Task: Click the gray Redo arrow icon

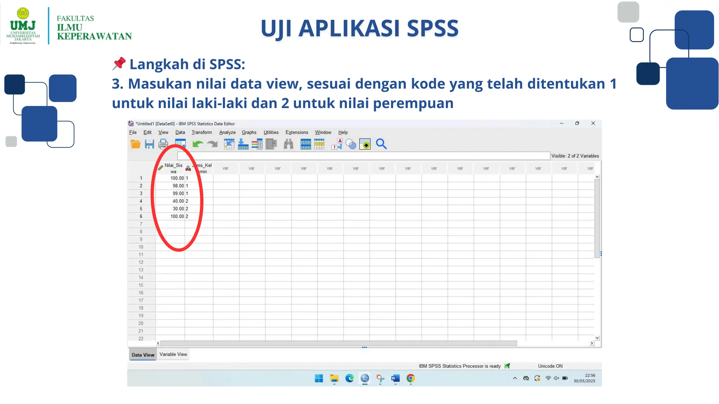Action: pos(212,144)
